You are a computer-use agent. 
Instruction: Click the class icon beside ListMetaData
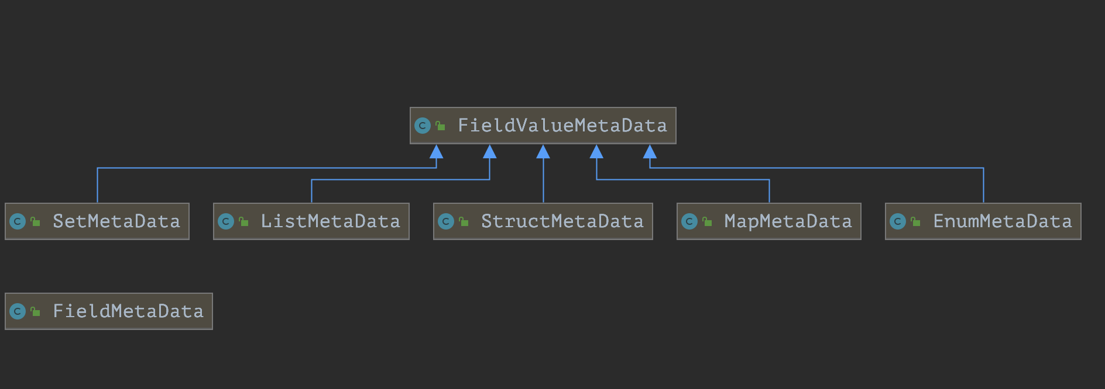(x=226, y=221)
